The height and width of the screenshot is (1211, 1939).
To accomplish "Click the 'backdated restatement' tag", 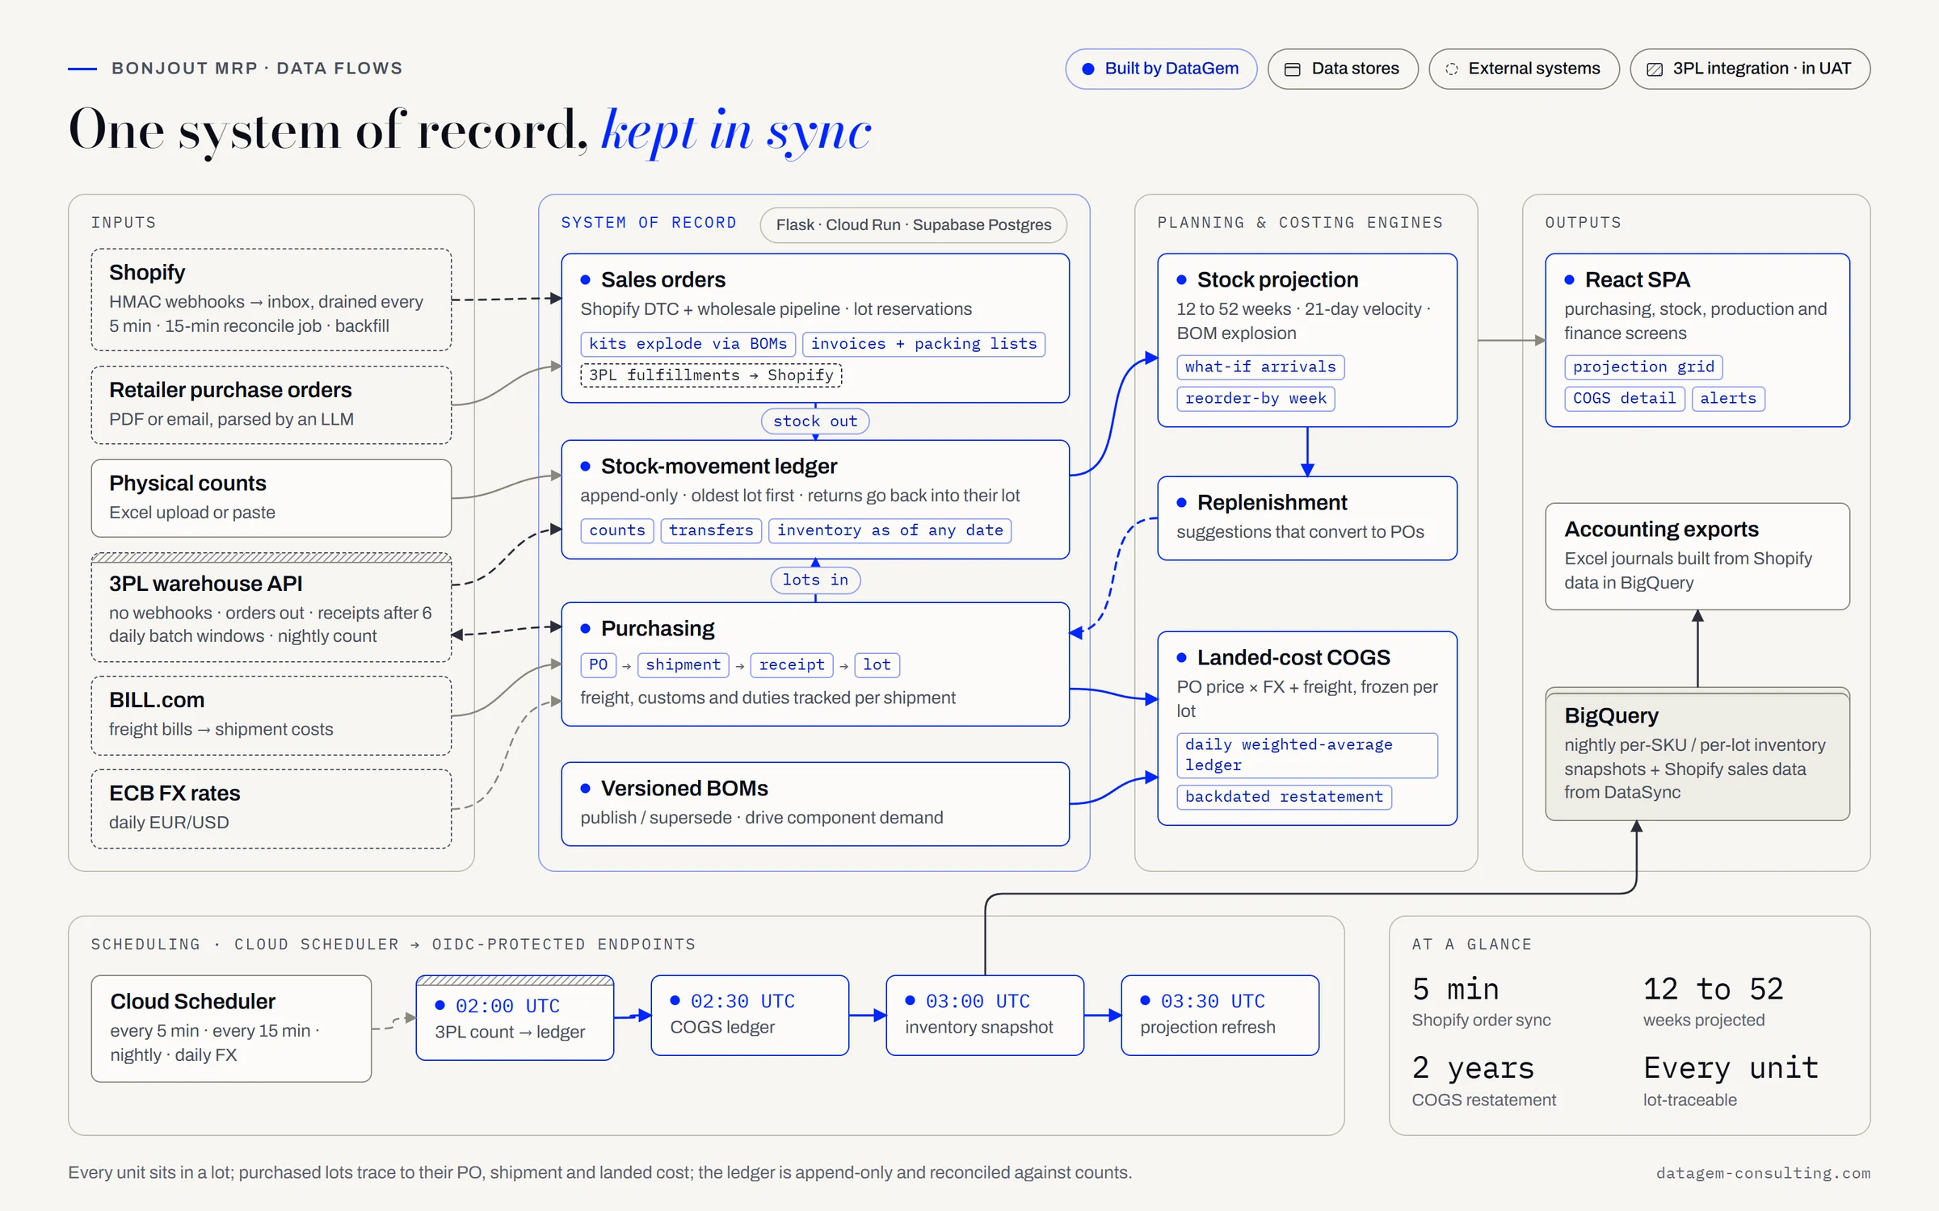I will pos(1284,798).
